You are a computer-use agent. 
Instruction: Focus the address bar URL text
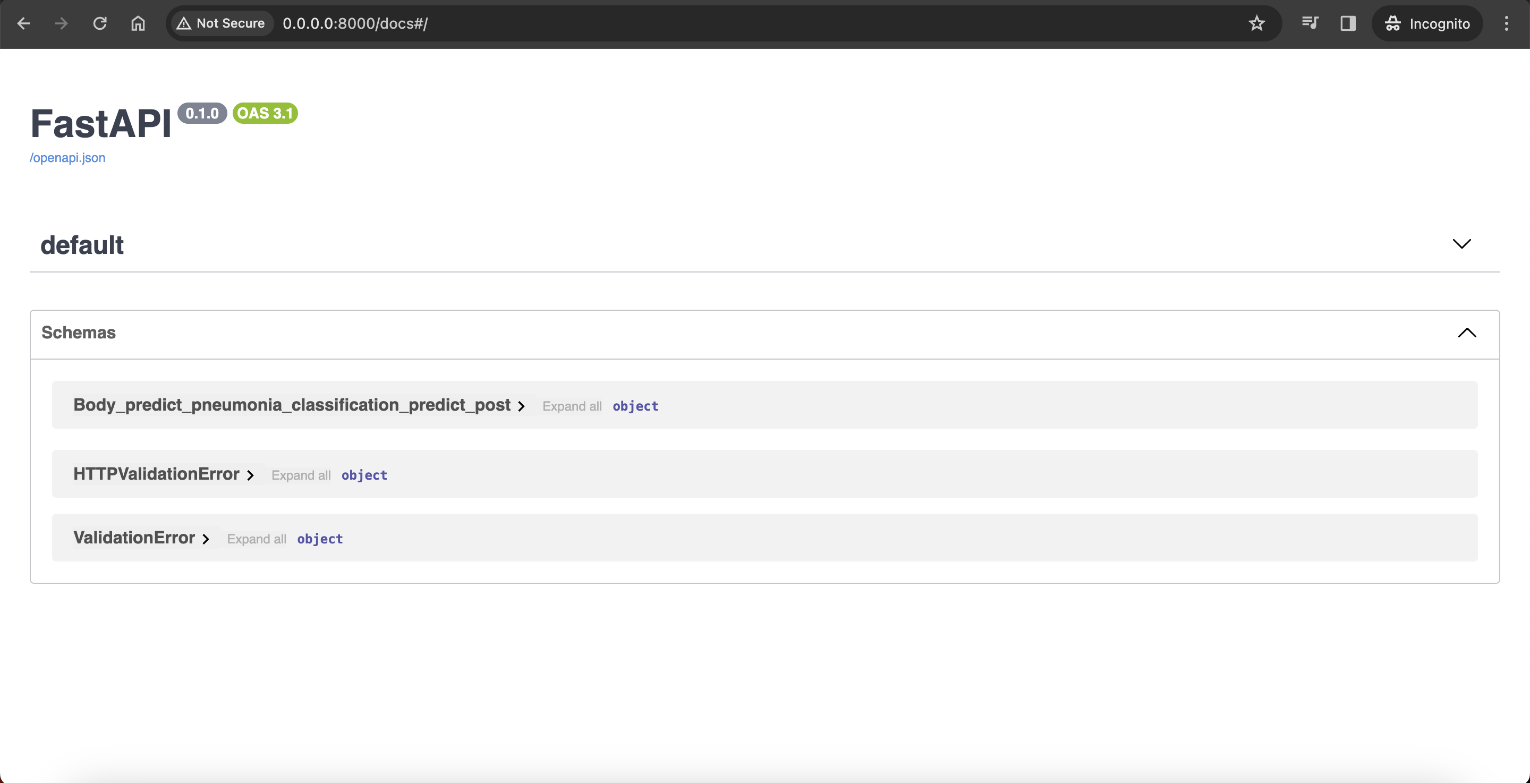(x=355, y=23)
